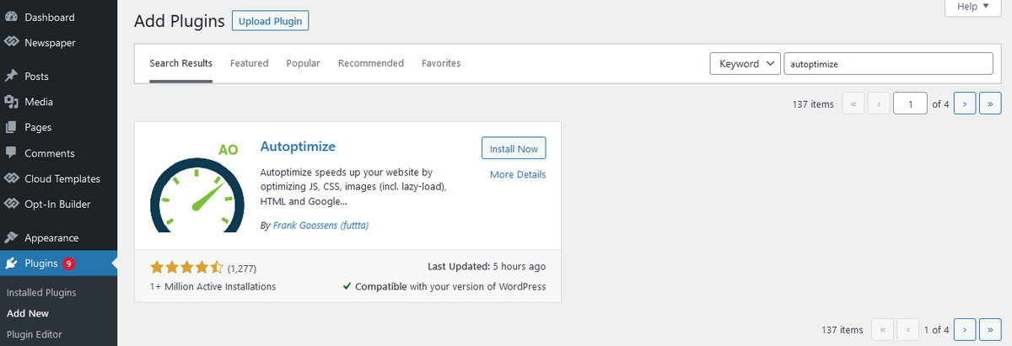Click the Newspaper theme icon in sidebar
The width and height of the screenshot is (1012, 346).
click(11, 42)
